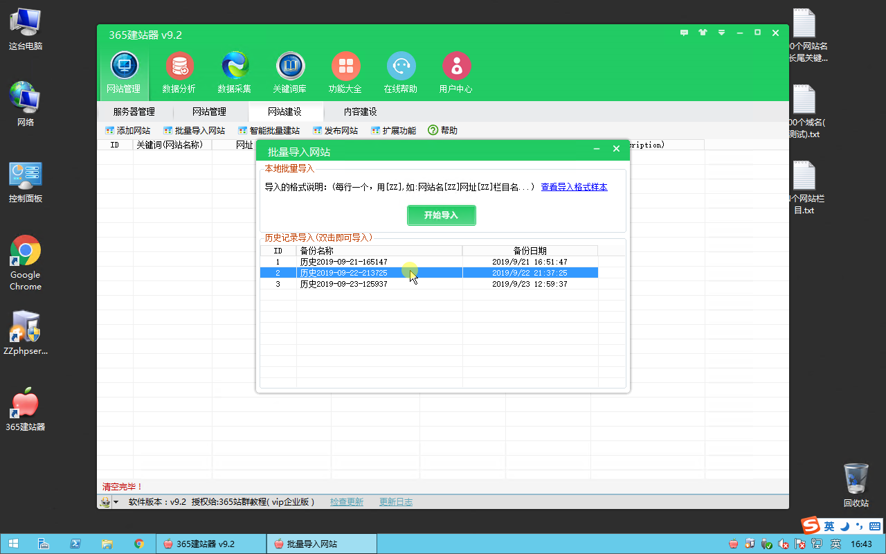Click the 检查更新 link in status bar
This screenshot has height=554, width=886.
347,502
